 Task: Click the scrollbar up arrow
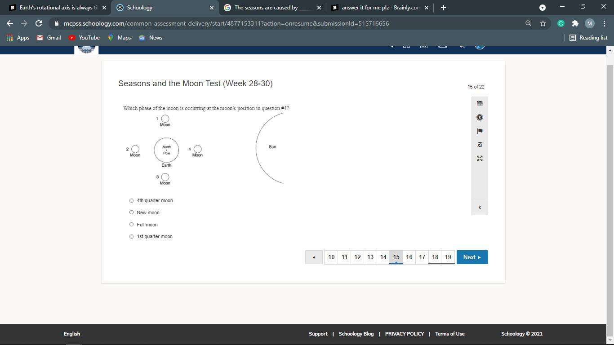pyautogui.click(x=610, y=50)
